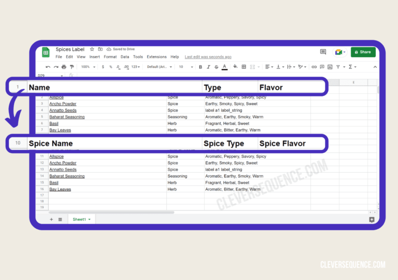Select the Paint format tool
398x280 pixels.
[72, 67]
